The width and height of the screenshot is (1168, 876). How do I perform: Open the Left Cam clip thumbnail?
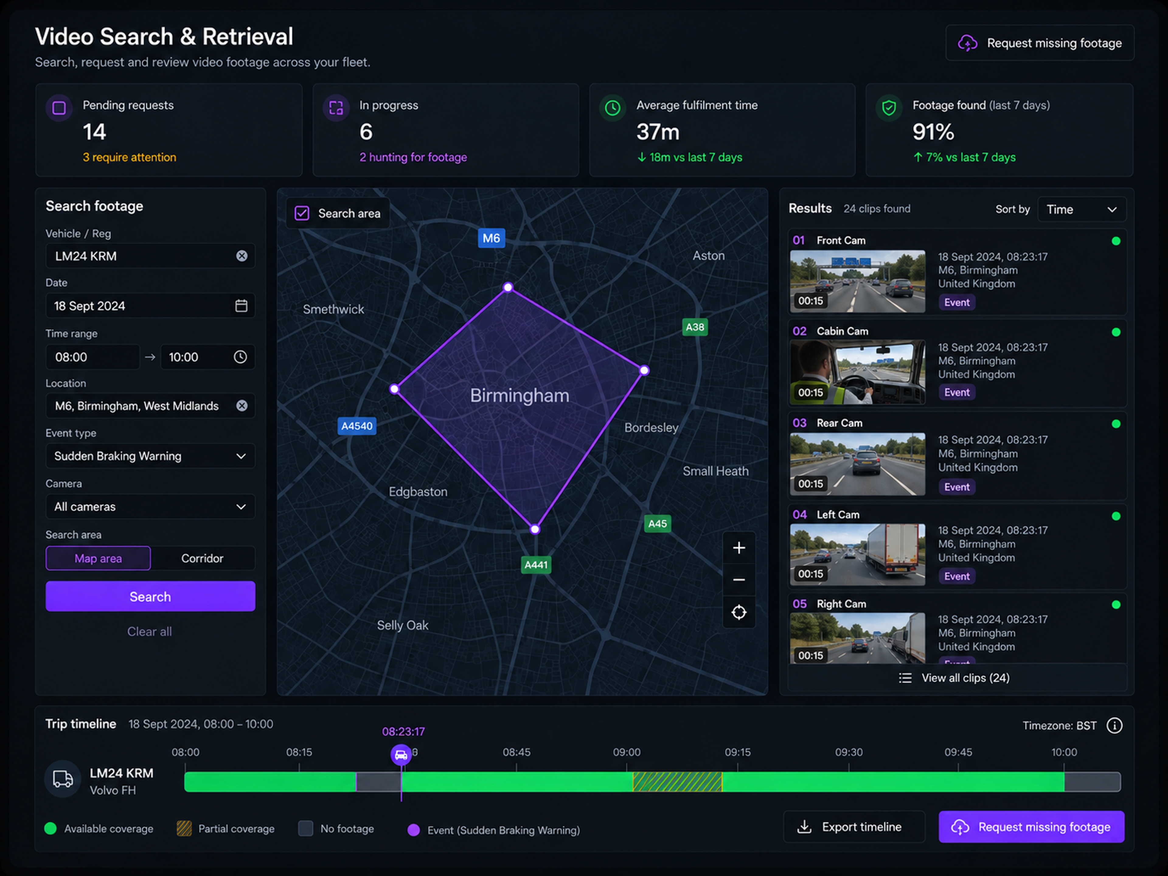coord(857,554)
